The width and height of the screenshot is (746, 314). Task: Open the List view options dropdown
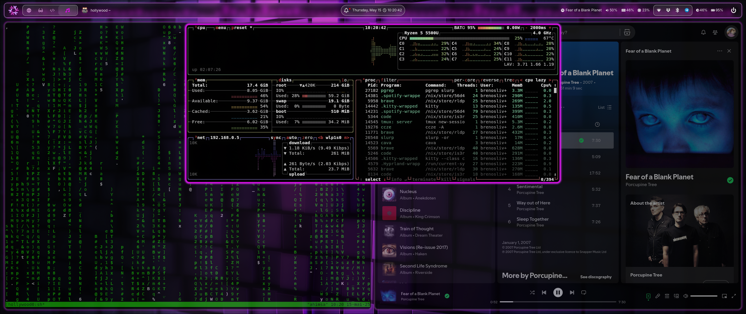[x=605, y=107]
